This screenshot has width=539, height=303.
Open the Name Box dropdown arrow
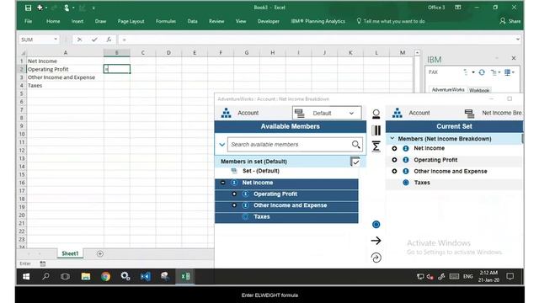pyautogui.click(x=56, y=40)
